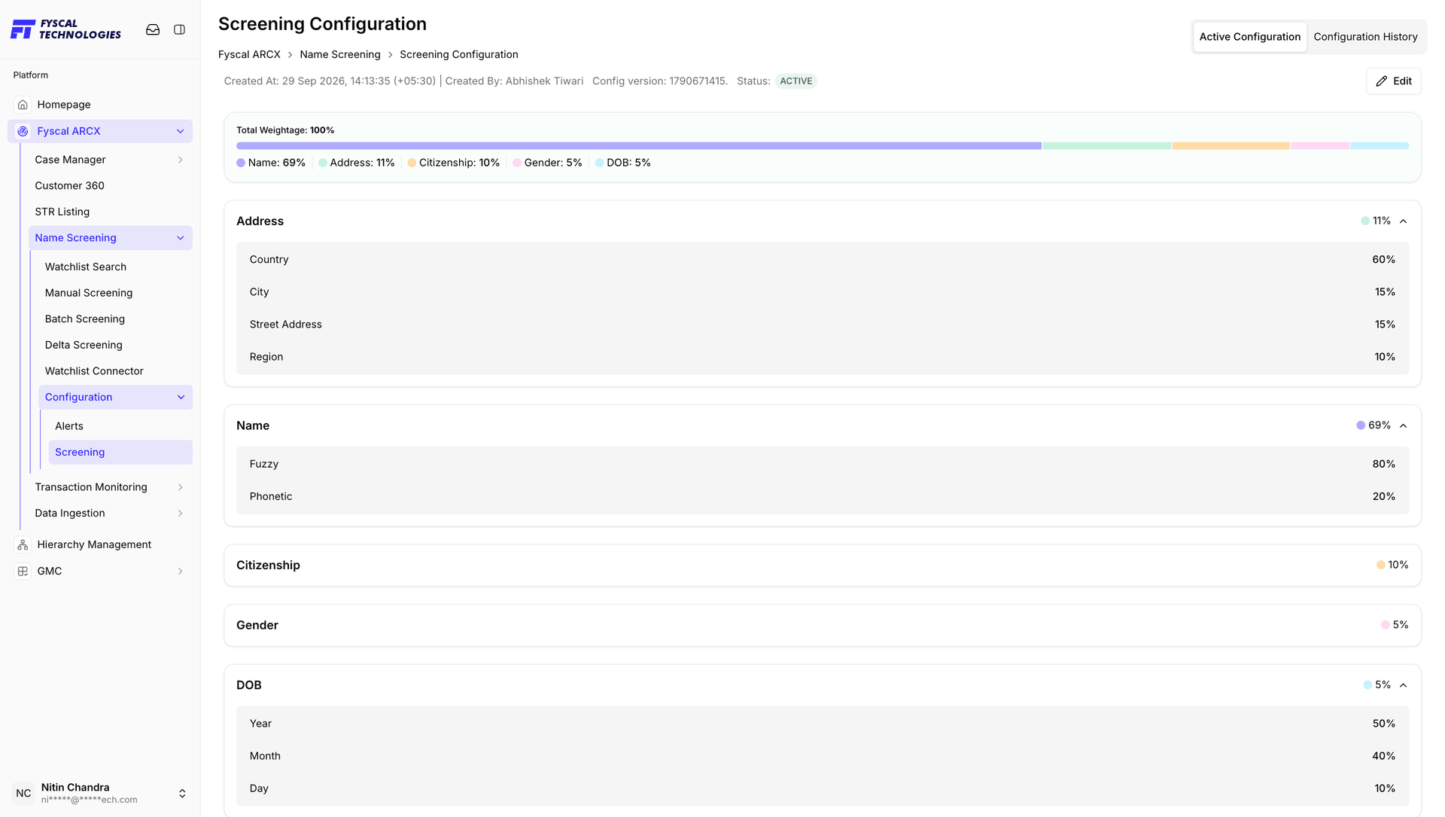Open STR Listing page
The height and width of the screenshot is (817, 1445).
pos(62,212)
